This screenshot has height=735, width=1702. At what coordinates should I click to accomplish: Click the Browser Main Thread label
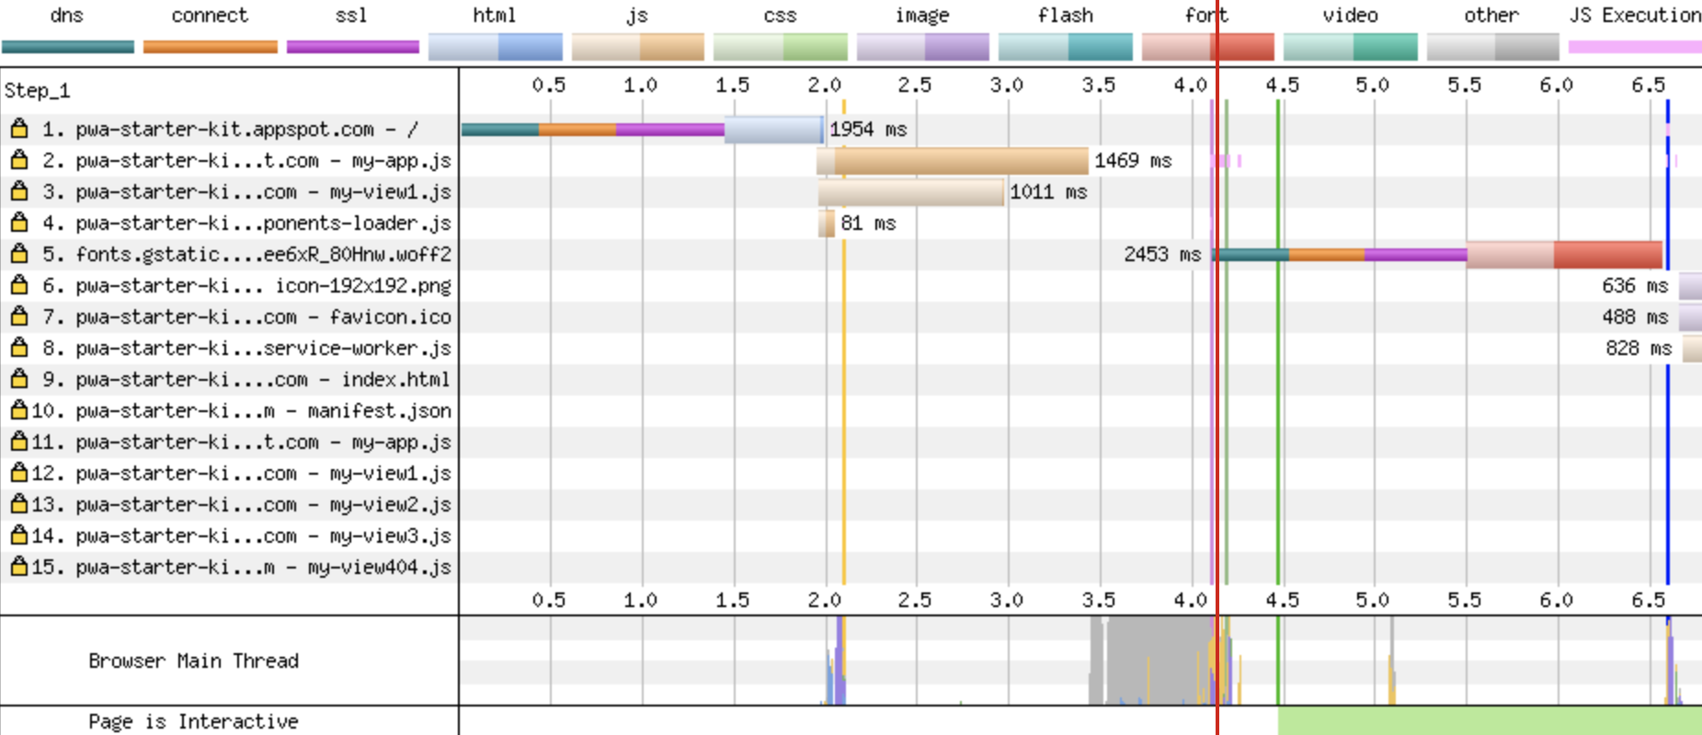[x=194, y=660]
